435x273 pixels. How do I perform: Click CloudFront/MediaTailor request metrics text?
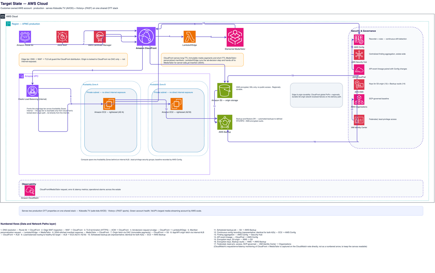tap(80, 189)
